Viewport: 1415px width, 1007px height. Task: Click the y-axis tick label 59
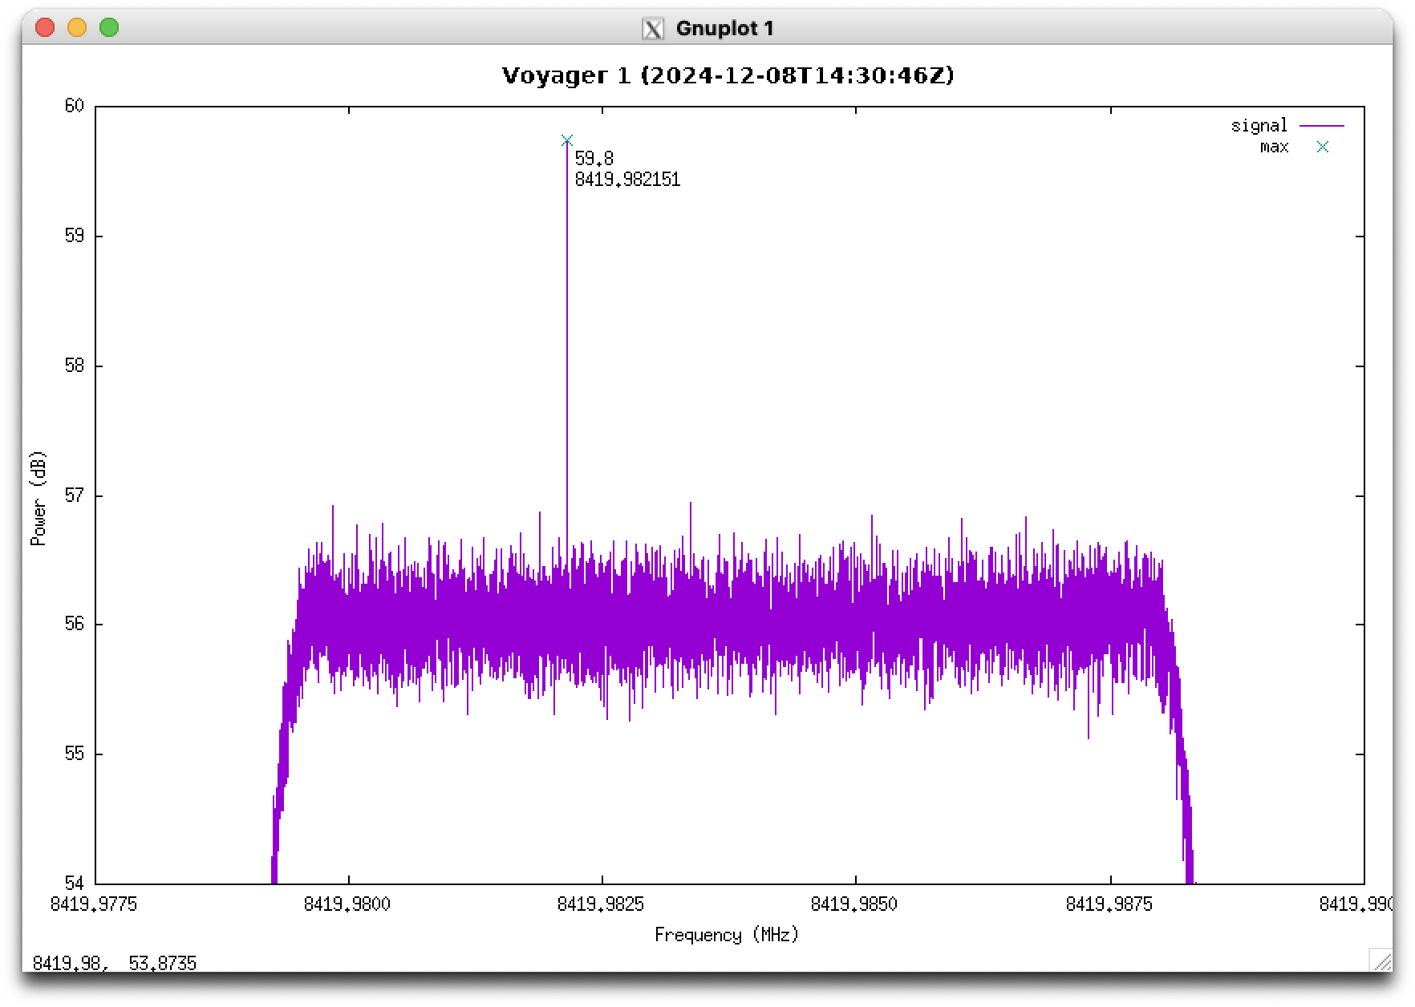pyautogui.click(x=74, y=236)
